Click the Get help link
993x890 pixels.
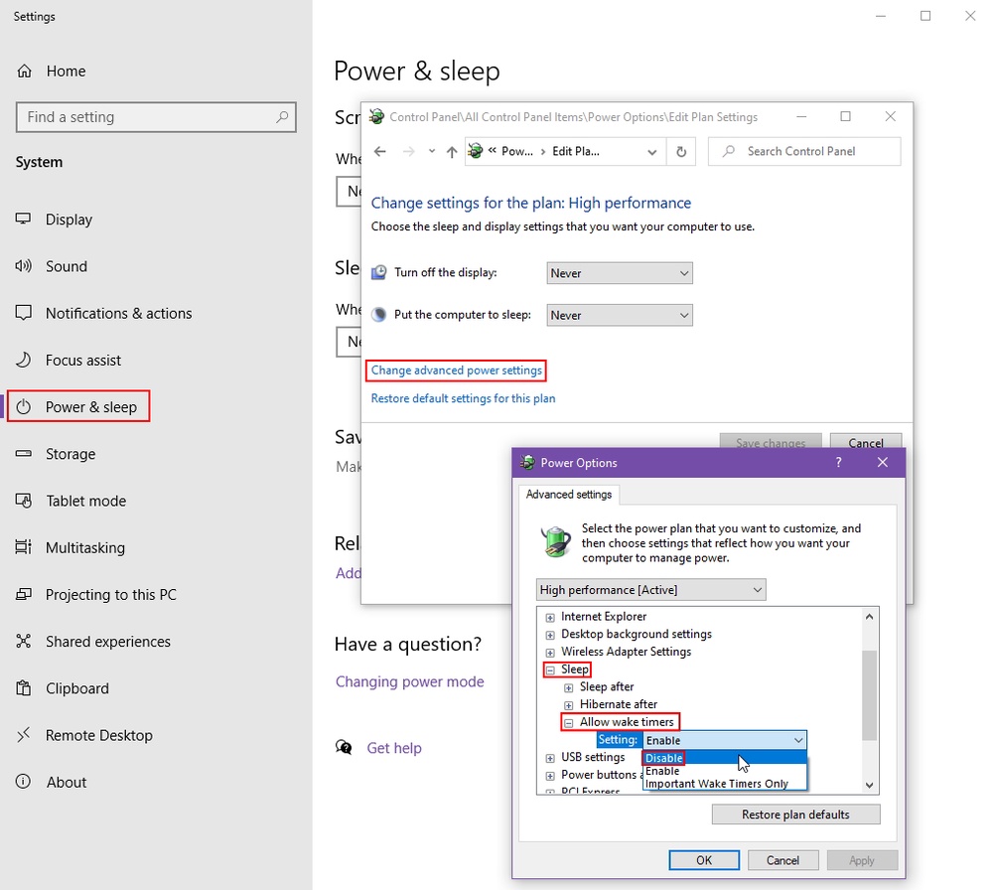(394, 748)
